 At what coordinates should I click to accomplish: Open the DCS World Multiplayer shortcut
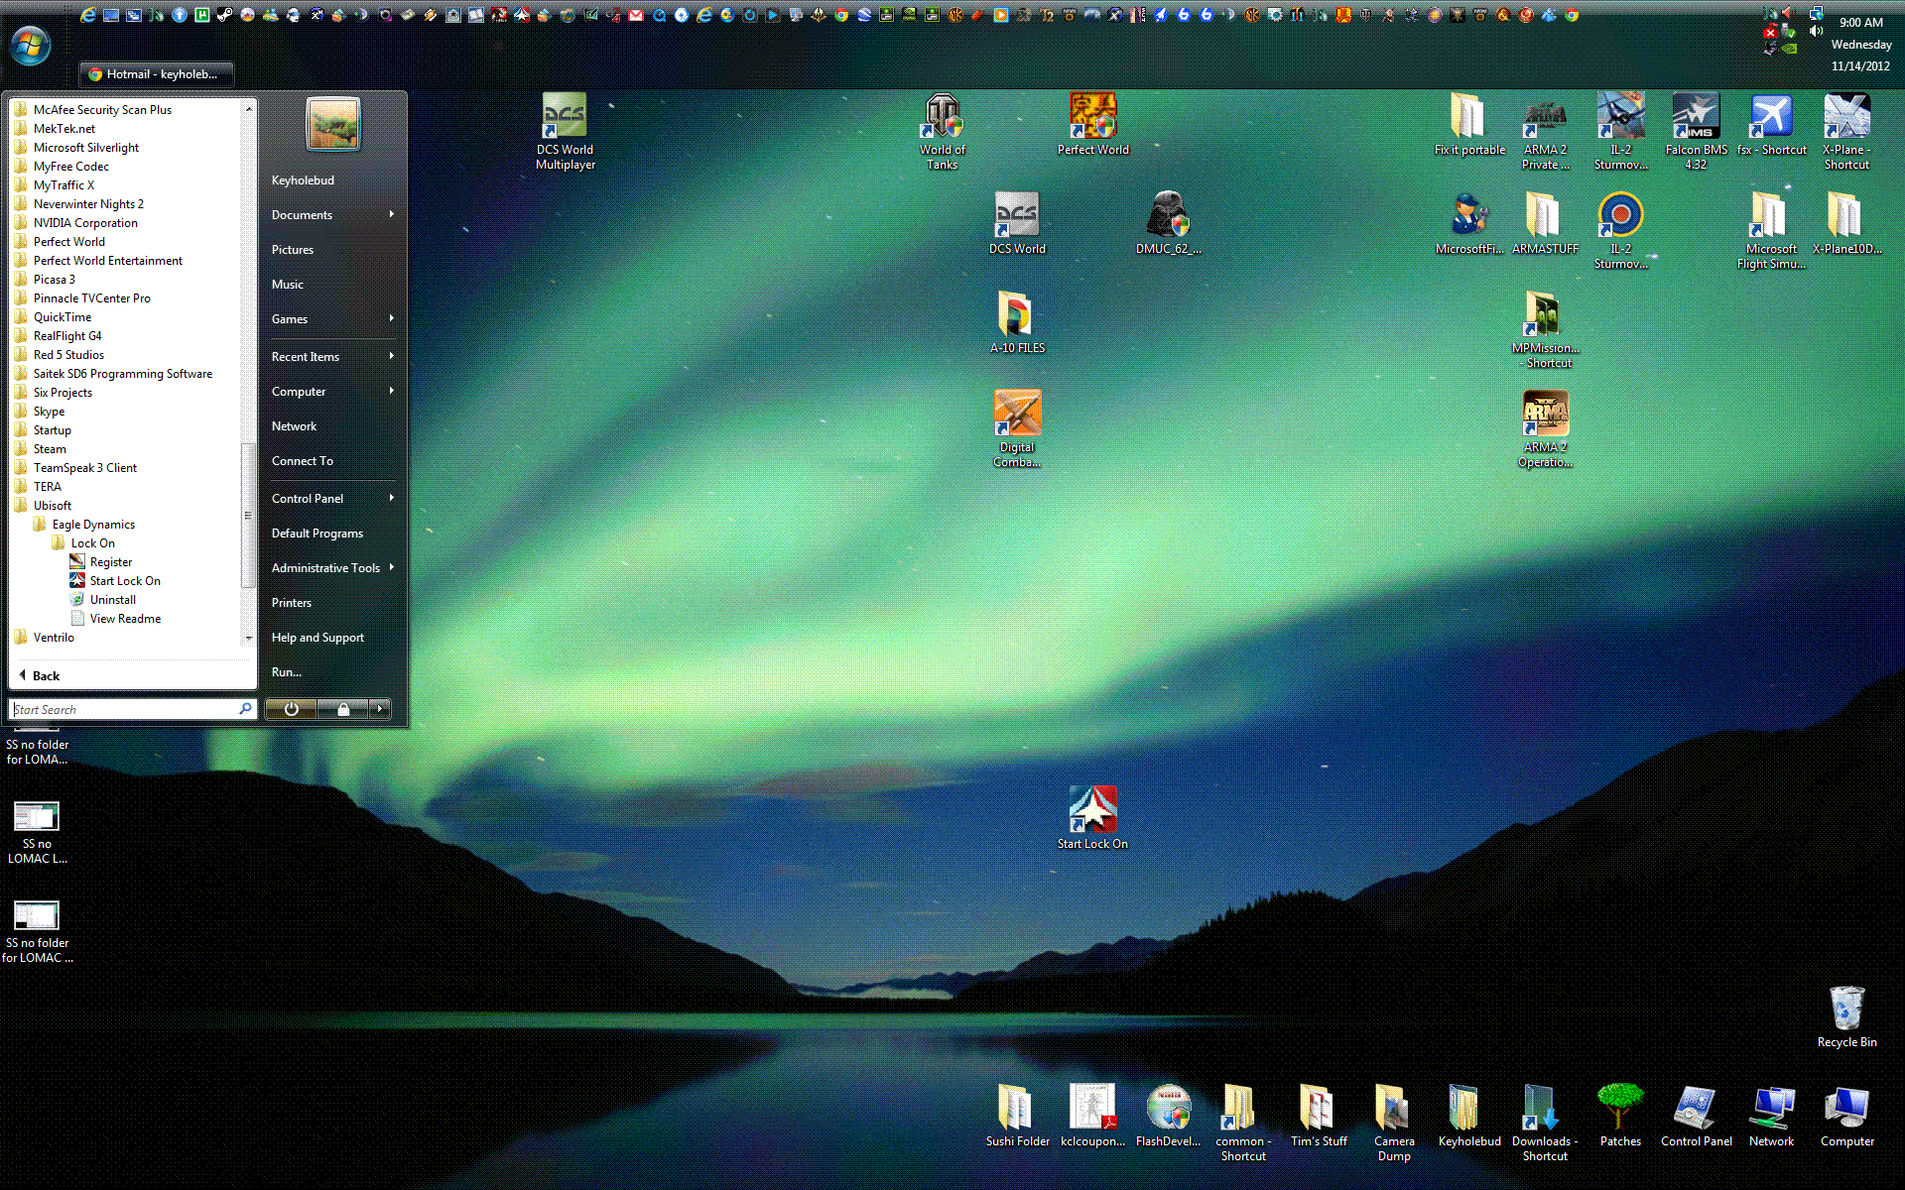pos(565,131)
